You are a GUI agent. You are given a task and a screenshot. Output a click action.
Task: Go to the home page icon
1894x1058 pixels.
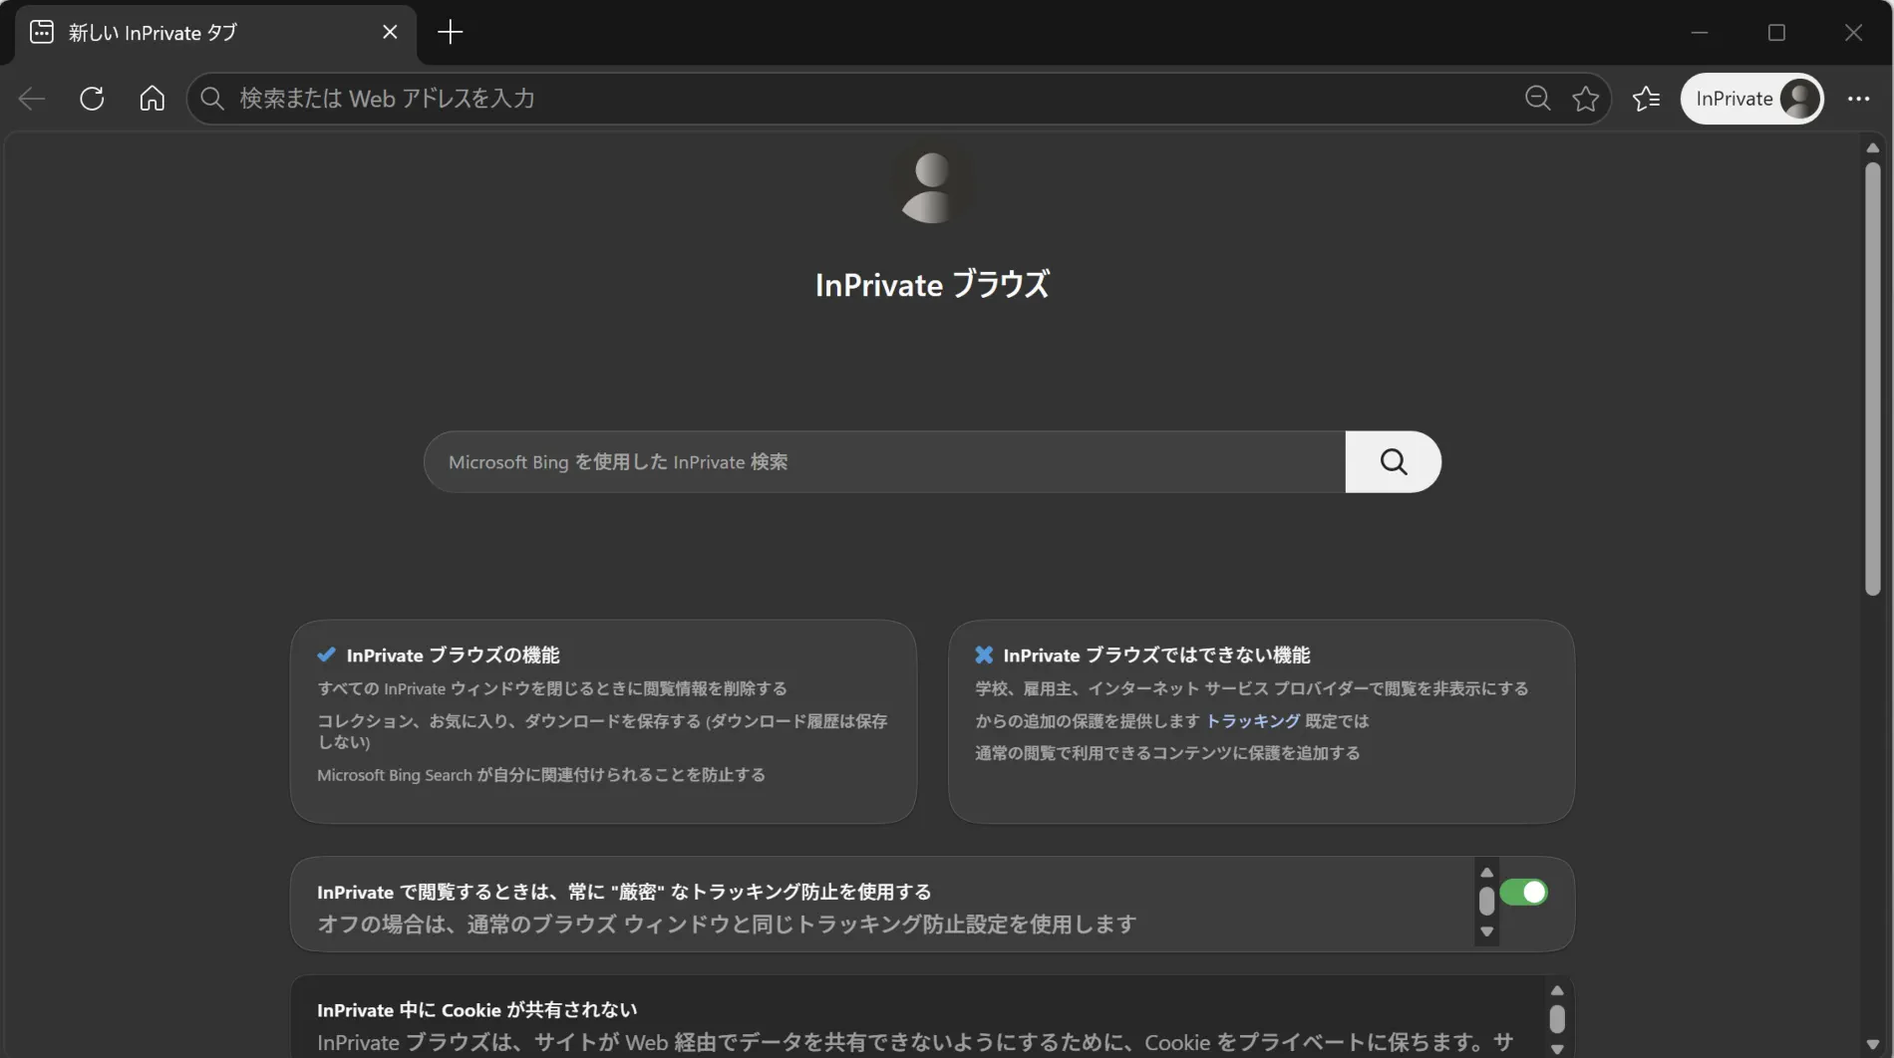(x=152, y=98)
